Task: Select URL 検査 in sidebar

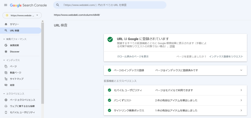Action: tap(21, 31)
